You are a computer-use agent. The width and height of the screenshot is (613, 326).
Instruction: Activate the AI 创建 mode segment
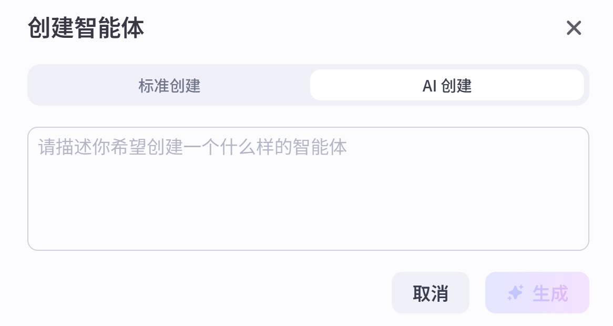[x=447, y=85]
